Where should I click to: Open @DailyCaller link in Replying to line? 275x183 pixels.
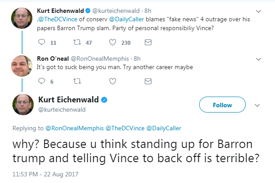(x=164, y=128)
